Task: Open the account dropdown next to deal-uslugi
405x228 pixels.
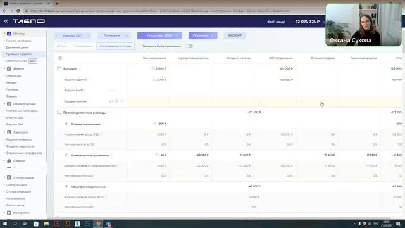Action: (323, 22)
